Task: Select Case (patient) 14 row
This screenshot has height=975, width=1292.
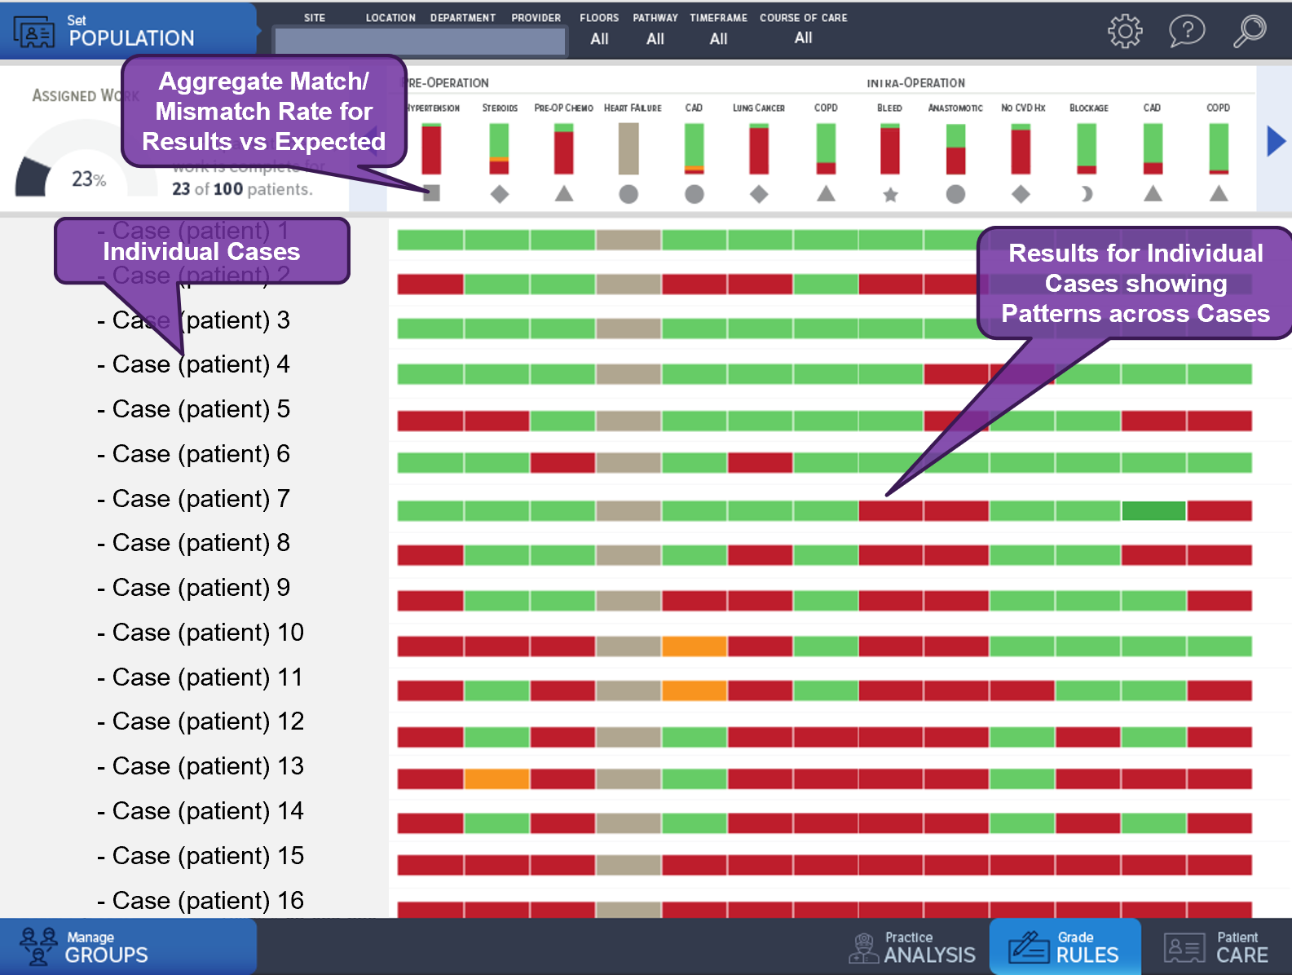Action: (201, 811)
